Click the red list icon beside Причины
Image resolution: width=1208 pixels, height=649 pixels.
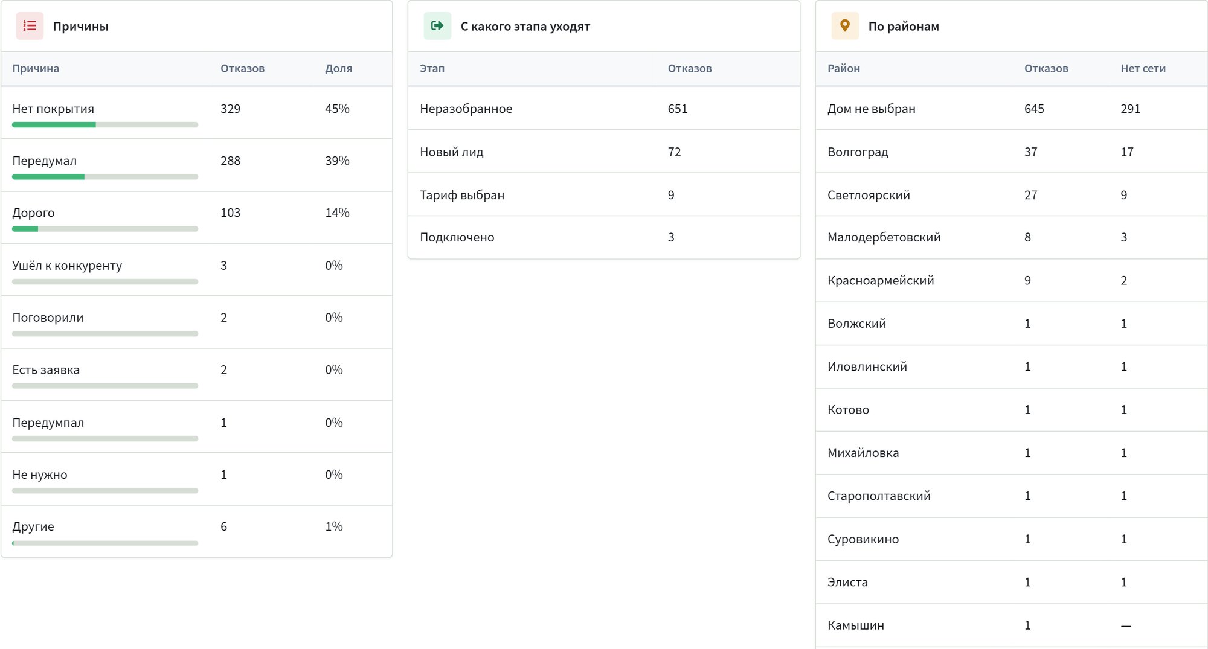(30, 26)
